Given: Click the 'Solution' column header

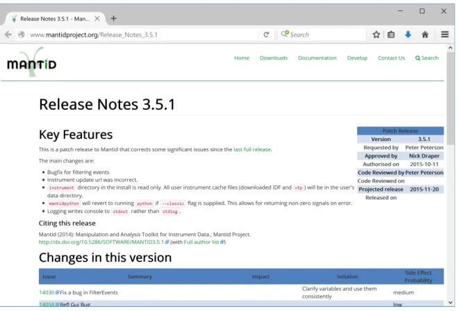Looking at the screenshot, I should (347, 276).
